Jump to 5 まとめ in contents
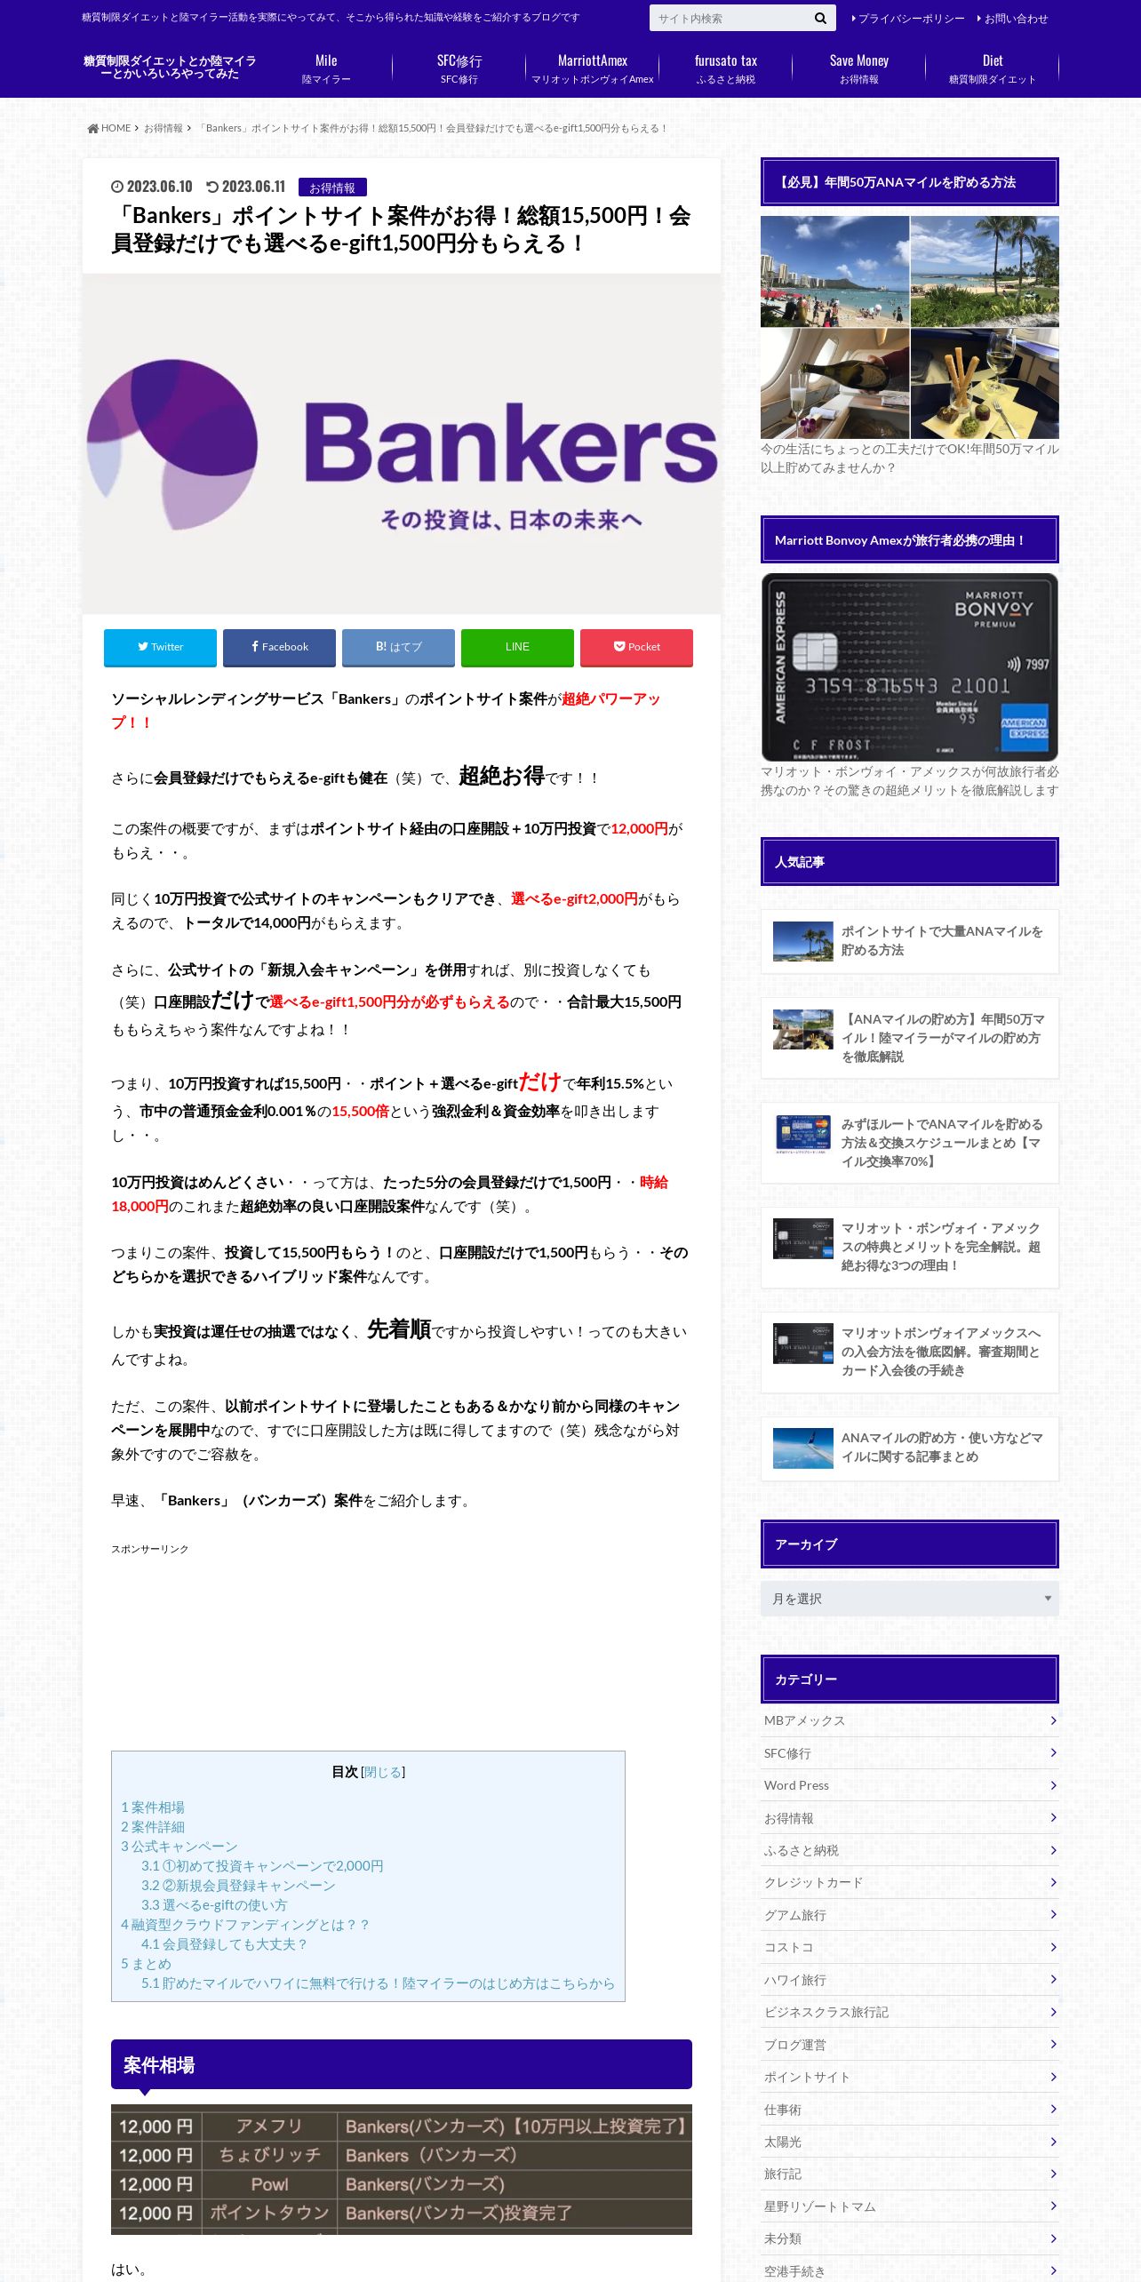Image resolution: width=1141 pixels, height=2282 pixels. pos(146,1964)
